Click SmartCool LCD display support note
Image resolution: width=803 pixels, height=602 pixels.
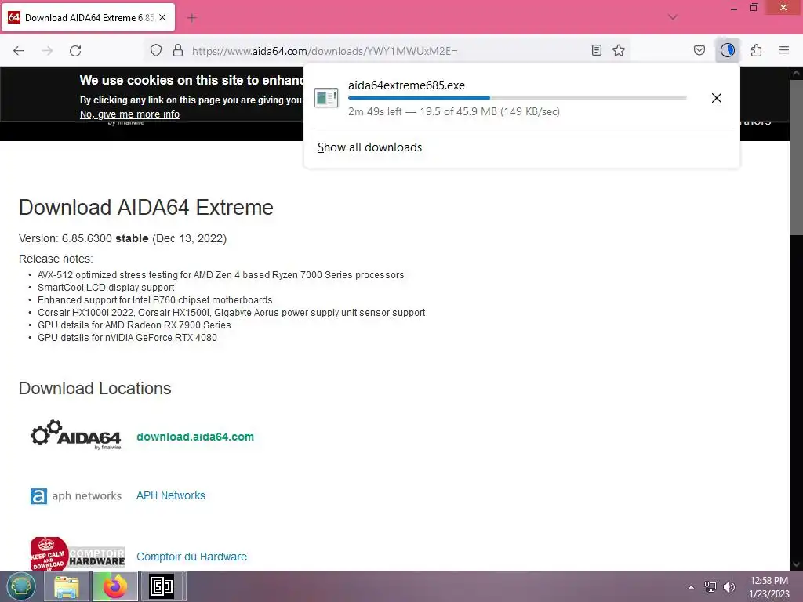[106, 288]
